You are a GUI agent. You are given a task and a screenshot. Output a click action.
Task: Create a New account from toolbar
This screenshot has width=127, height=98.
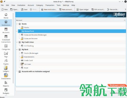pyautogui.click(x=66, y=10)
